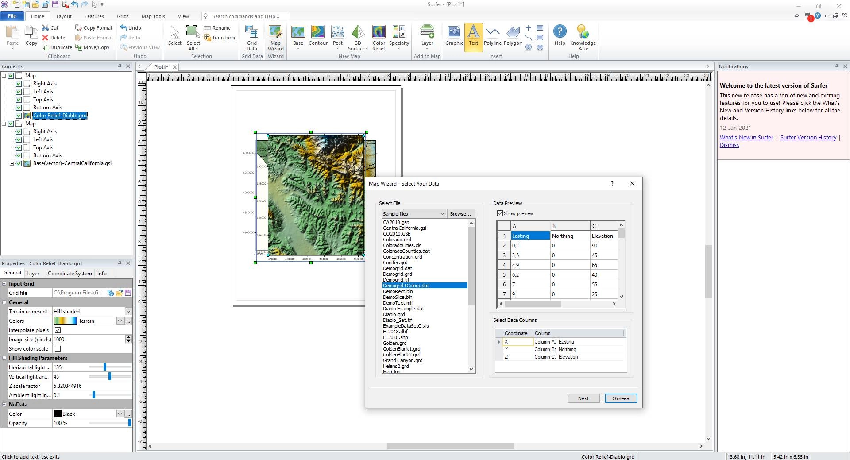Click the Post map icon

click(x=338, y=37)
